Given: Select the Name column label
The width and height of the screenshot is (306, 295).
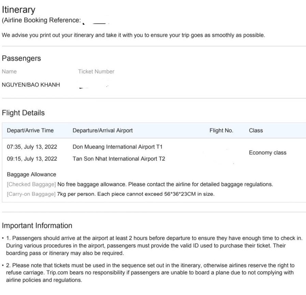Looking at the screenshot, I should [x=9, y=72].
